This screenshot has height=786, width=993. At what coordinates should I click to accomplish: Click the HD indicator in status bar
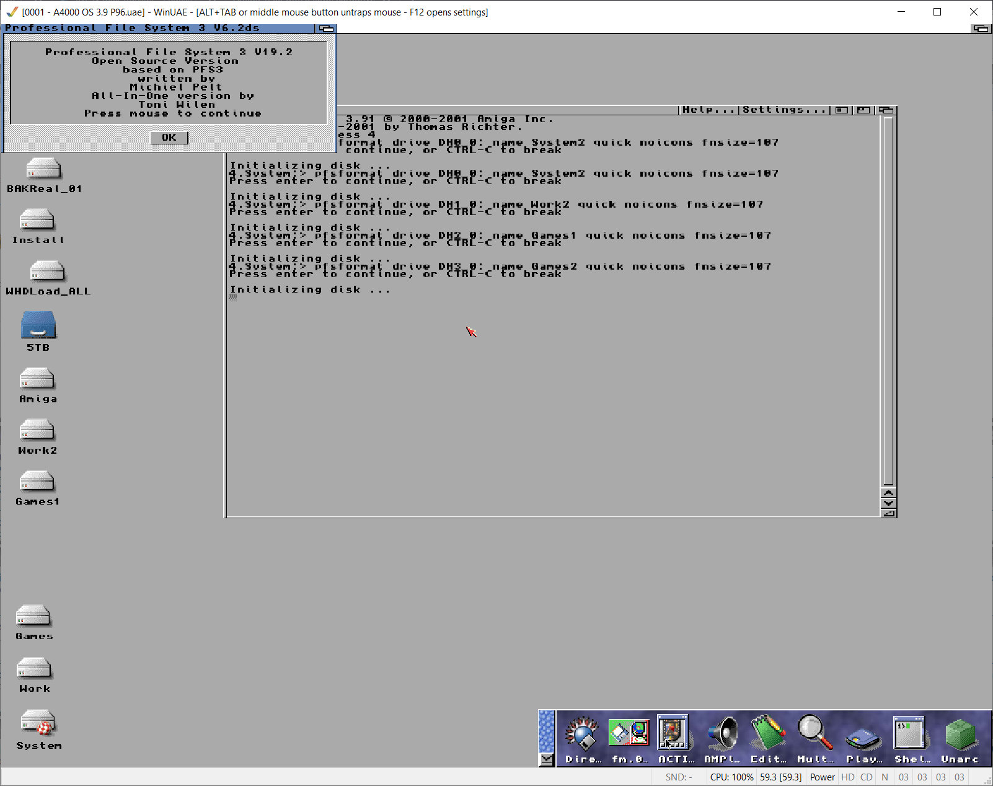coord(848,777)
